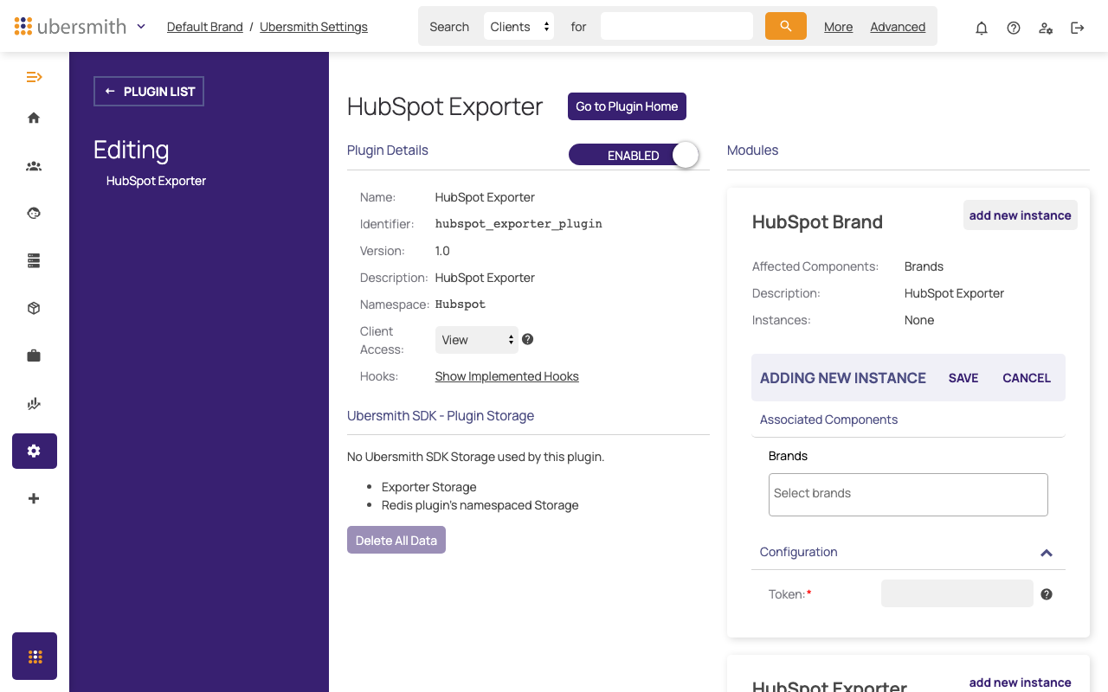The image size is (1108, 692).
Task: Open the help question mark icon in header
Action: 1014,28
